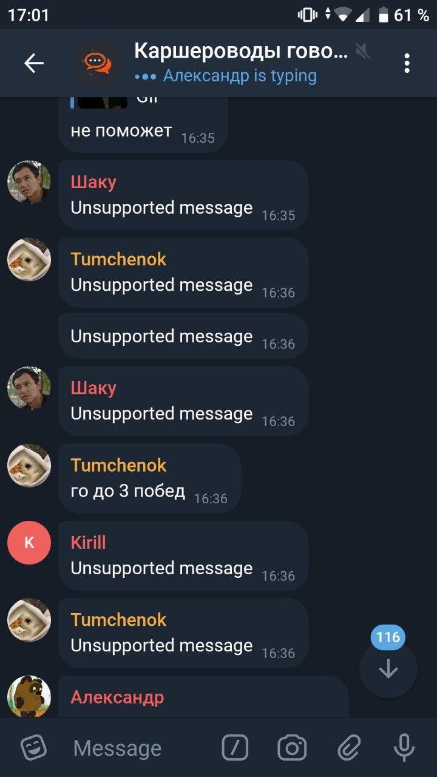The image size is (437, 777).
Task: Jump to latest with the 116 unread arrow
Action: [388, 669]
